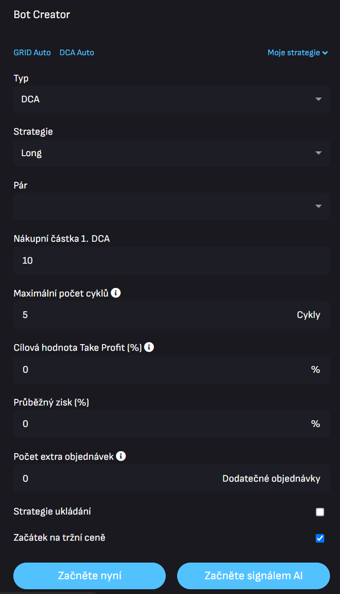Switch to GRID Auto preset
The image size is (340, 594).
[x=32, y=53]
